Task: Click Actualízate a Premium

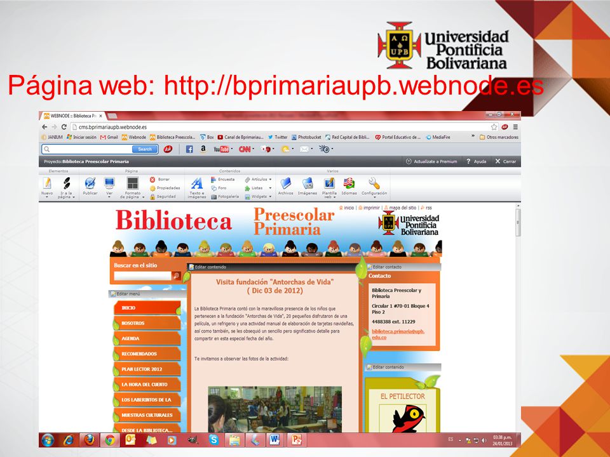Action: [431, 162]
